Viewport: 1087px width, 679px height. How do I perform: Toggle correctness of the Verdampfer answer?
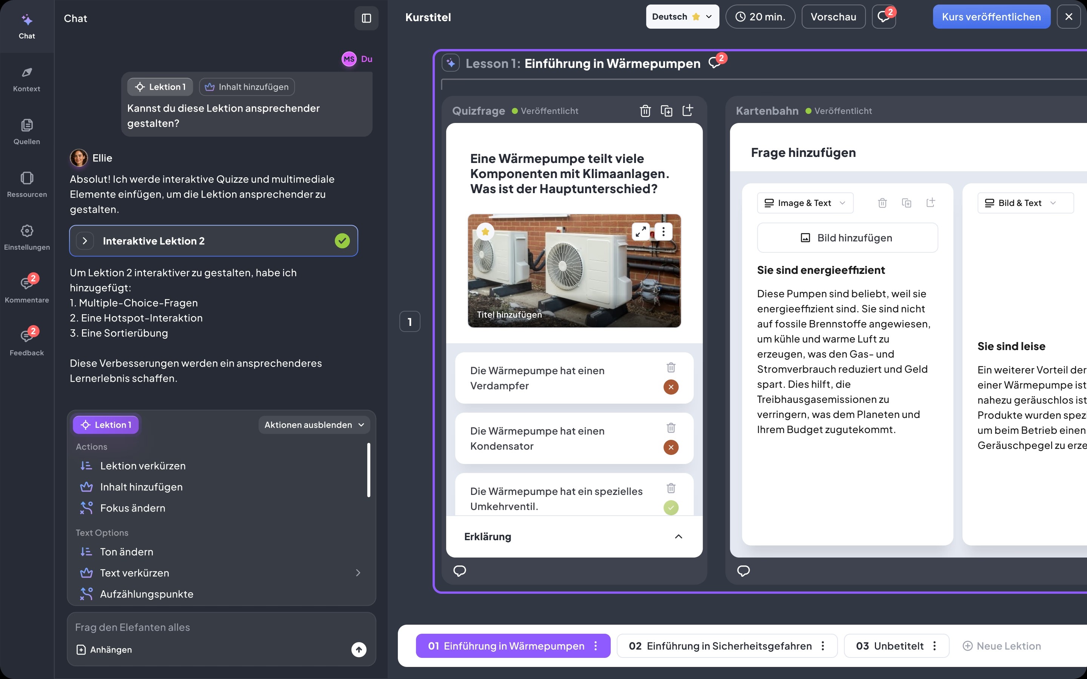click(671, 387)
